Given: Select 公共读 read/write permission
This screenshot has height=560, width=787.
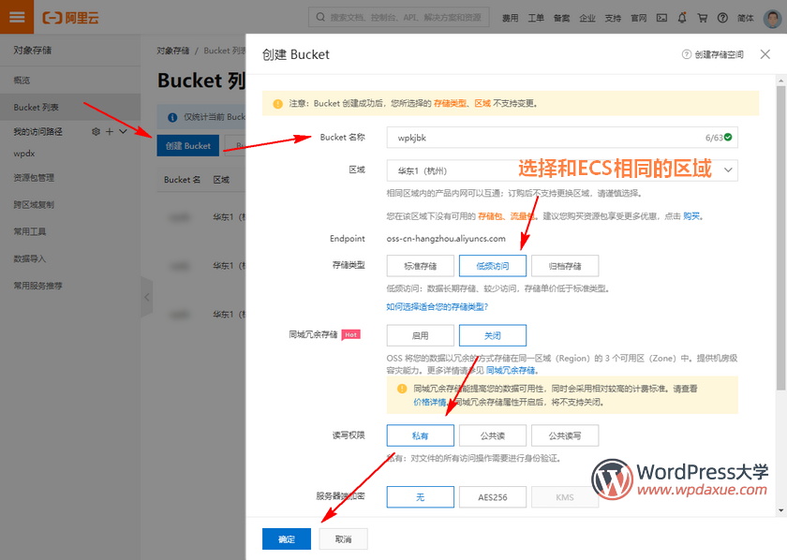Looking at the screenshot, I should point(493,435).
